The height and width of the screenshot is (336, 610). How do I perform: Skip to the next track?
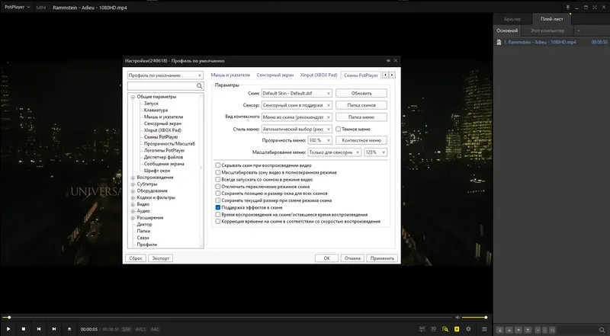[54, 329]
